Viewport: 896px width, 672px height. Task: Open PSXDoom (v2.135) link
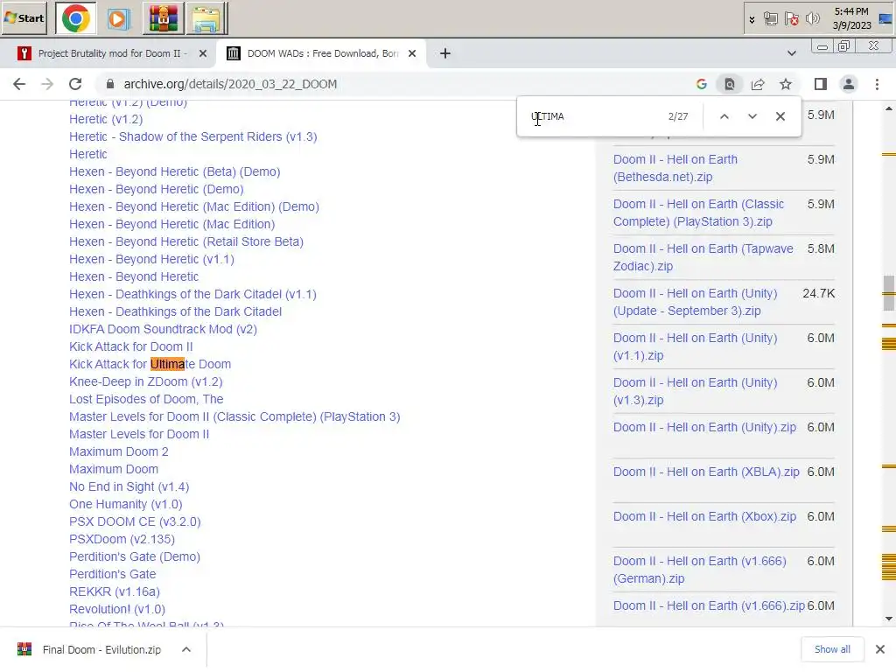pos(122,539)
